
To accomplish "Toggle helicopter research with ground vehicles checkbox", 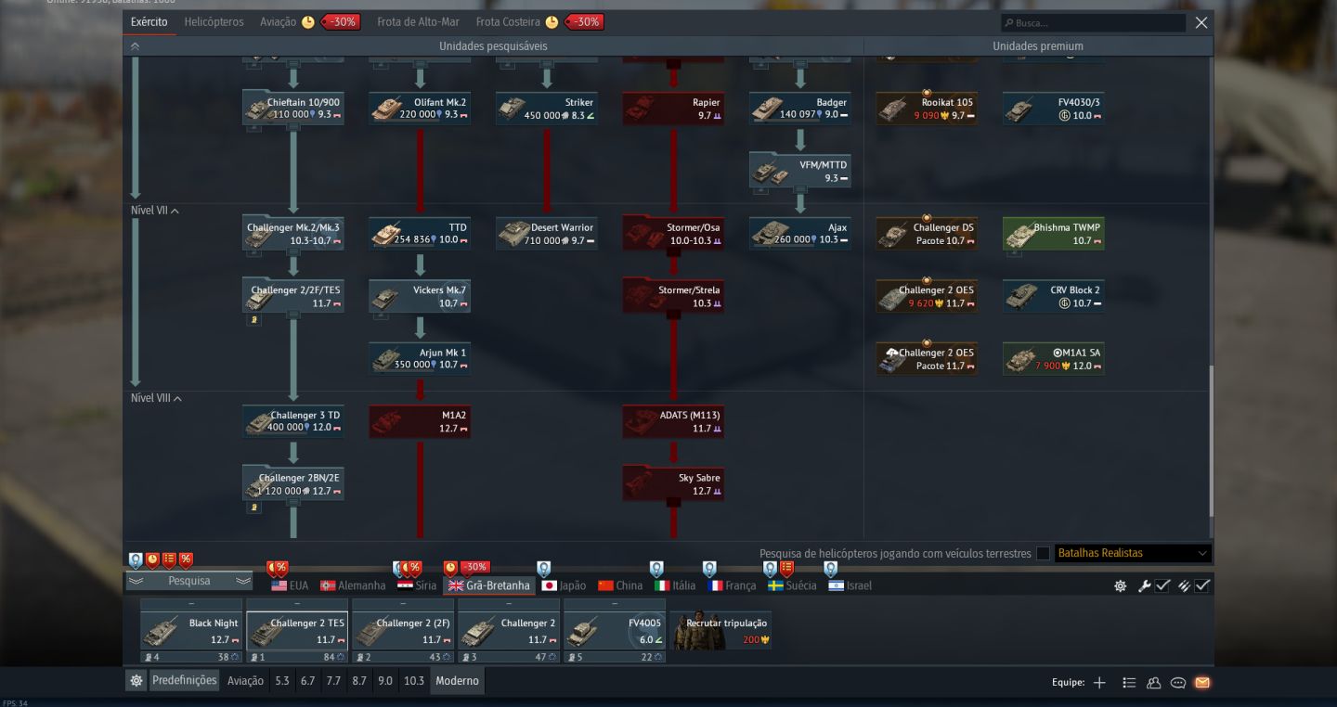I will 1044,554.
